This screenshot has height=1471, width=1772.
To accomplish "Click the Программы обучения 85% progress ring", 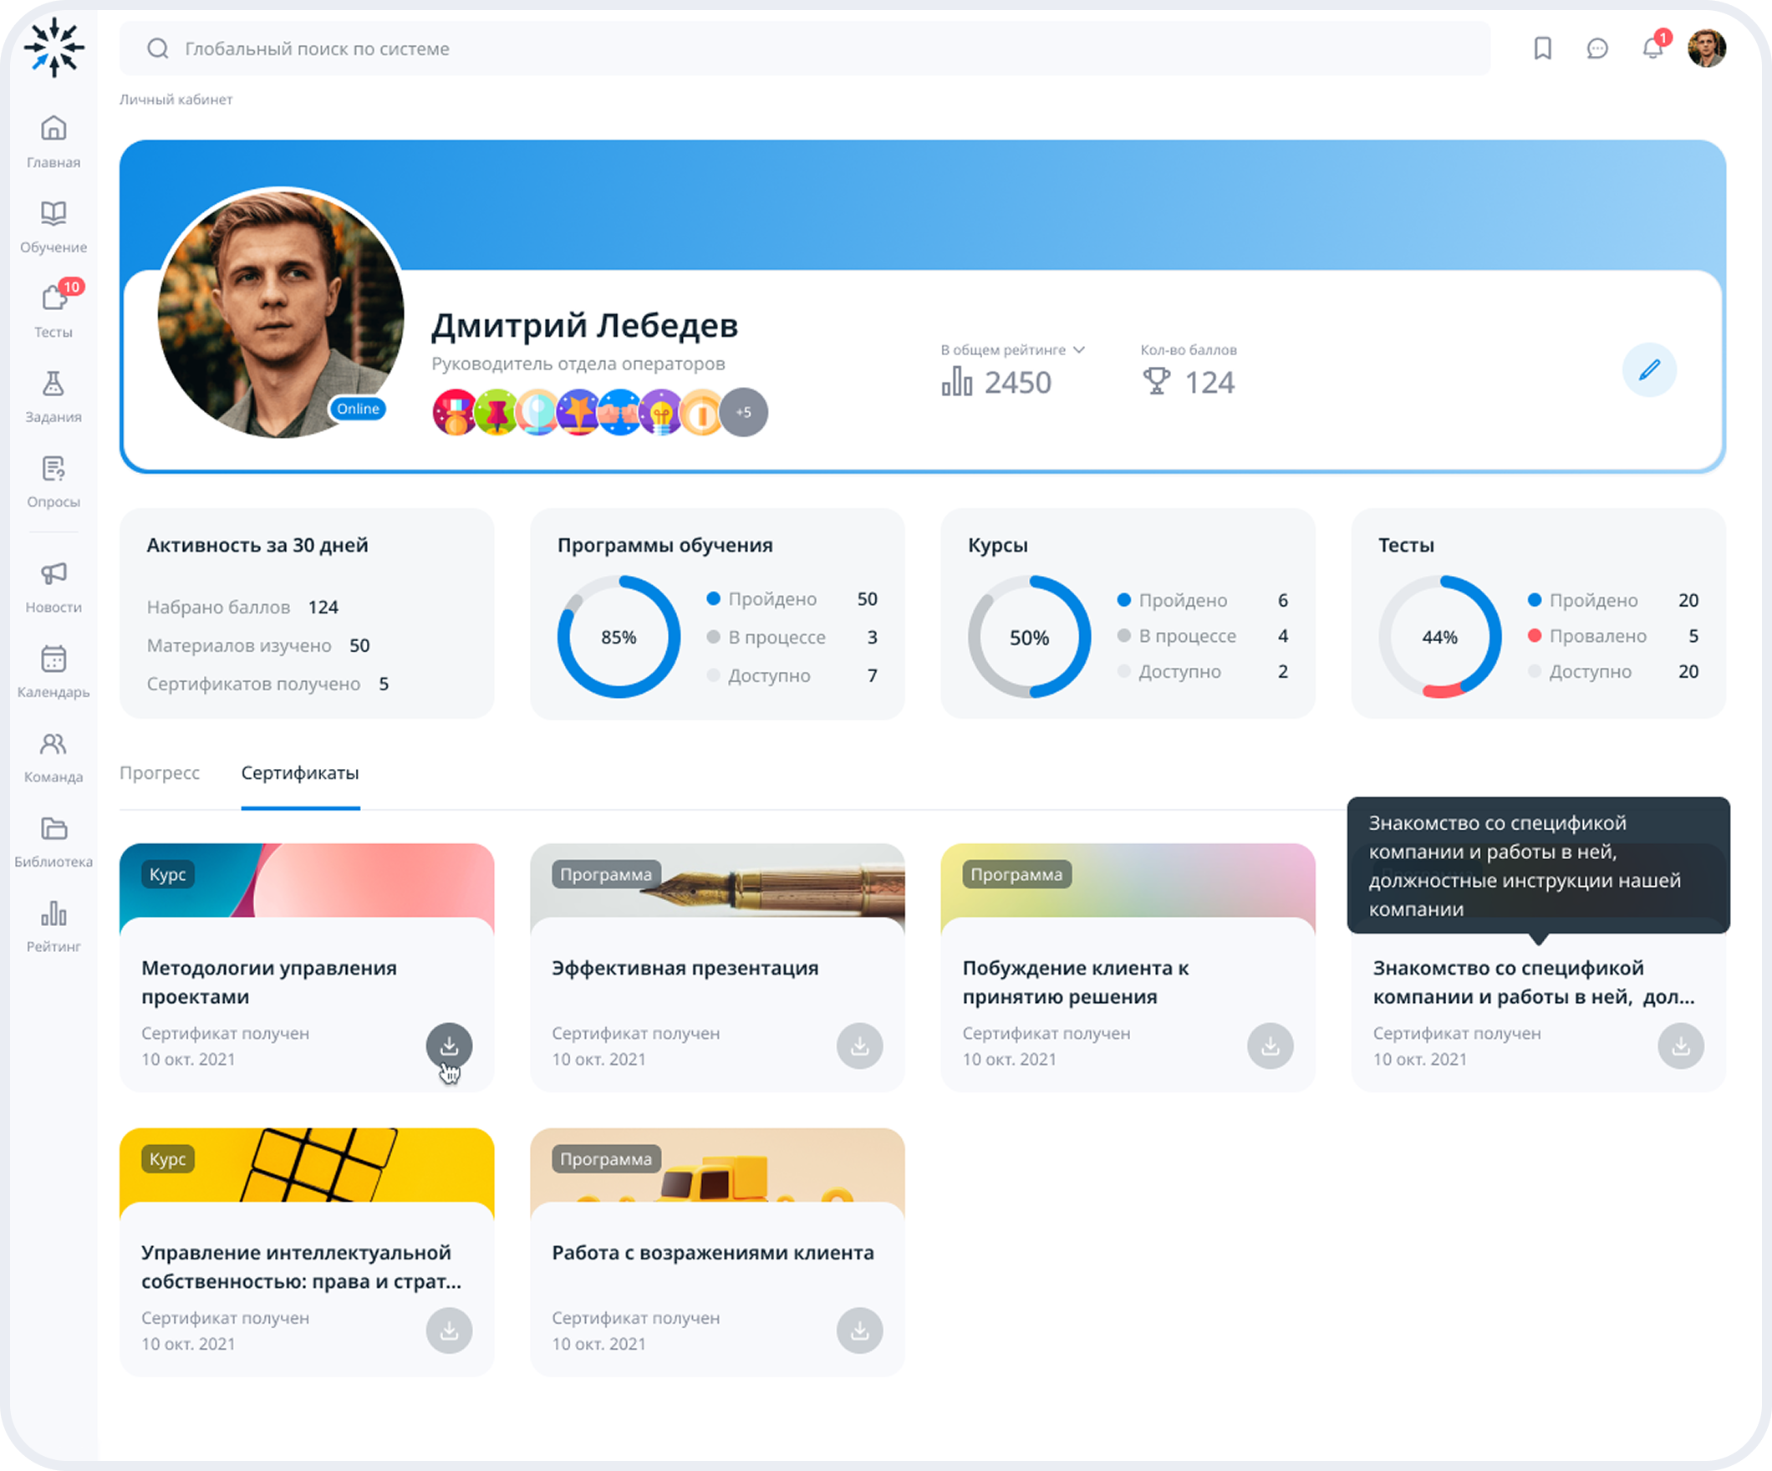I will pos(619,636).
